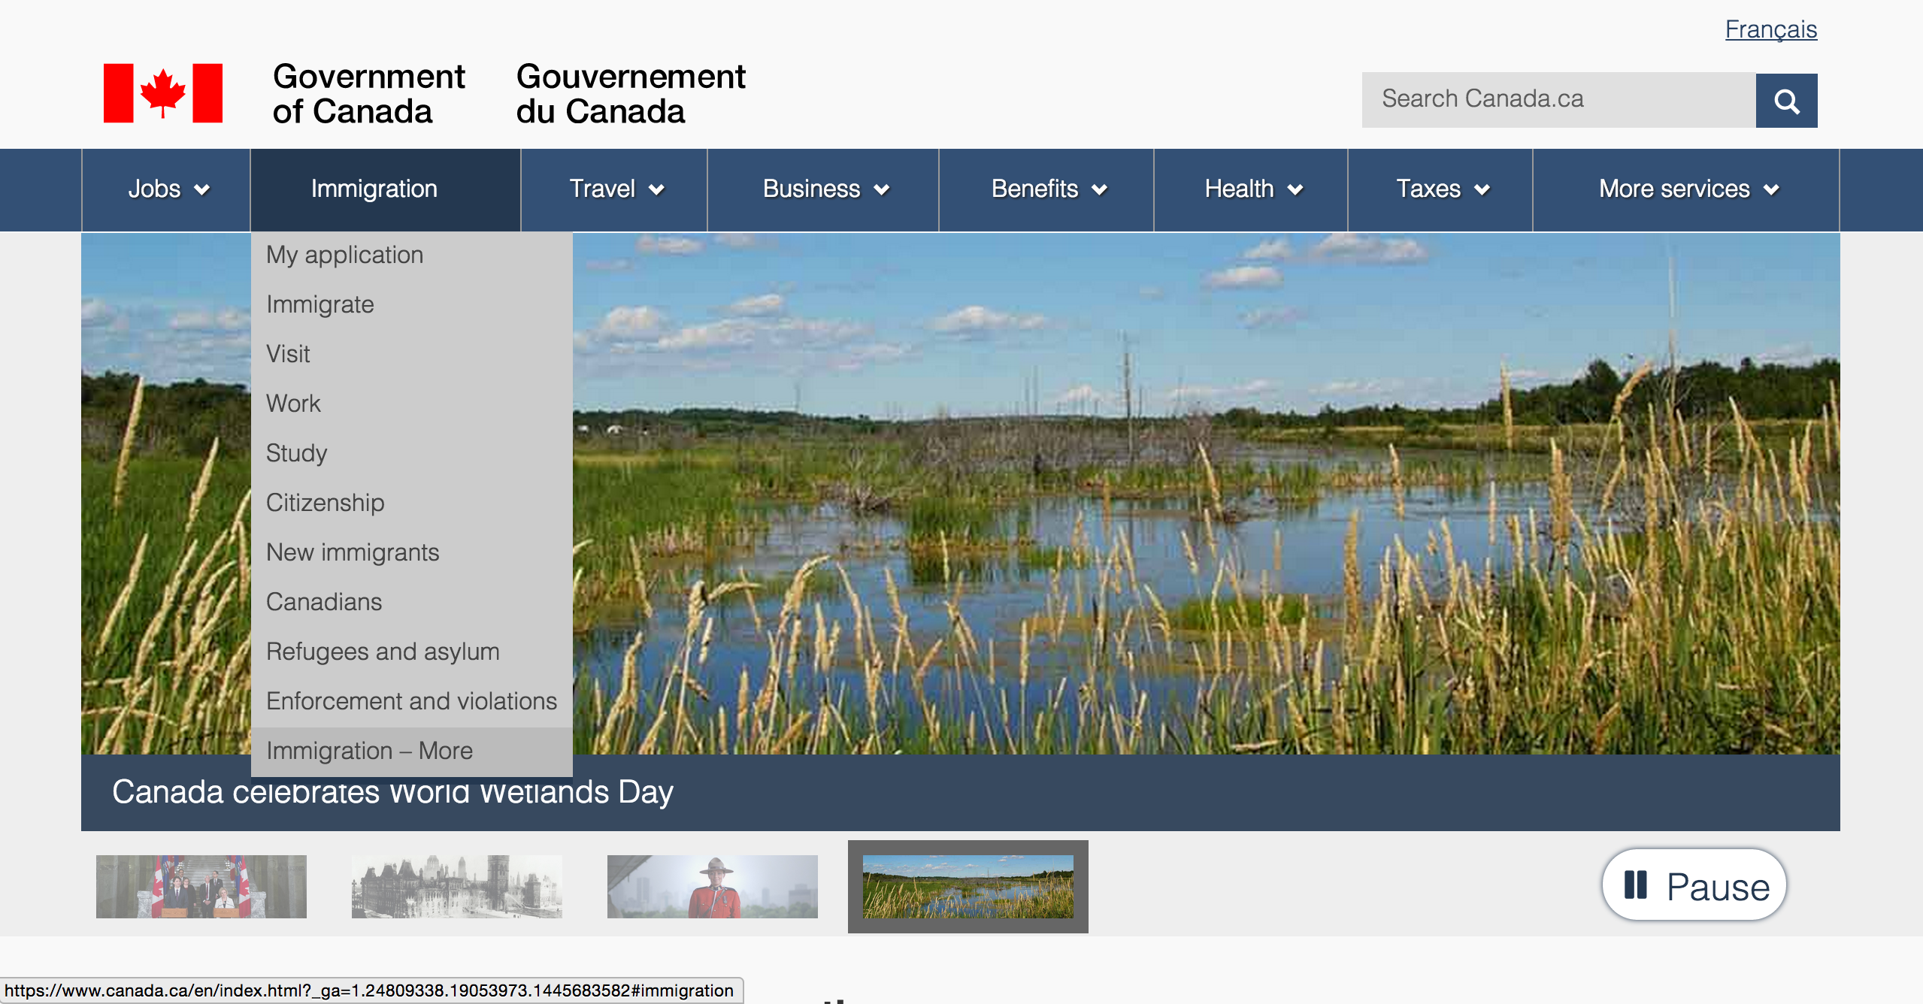
Task: Show the press conference slide thumbnail
Action: click(201, 887)
